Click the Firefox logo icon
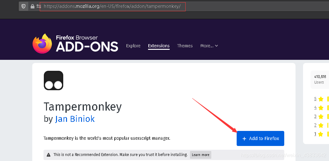The width and height of the screenshot is (329, 161). [42, 44]
